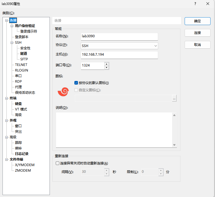
Task: Toggle the 自定义图标 checkbox
Action: (x=76, y=90)
